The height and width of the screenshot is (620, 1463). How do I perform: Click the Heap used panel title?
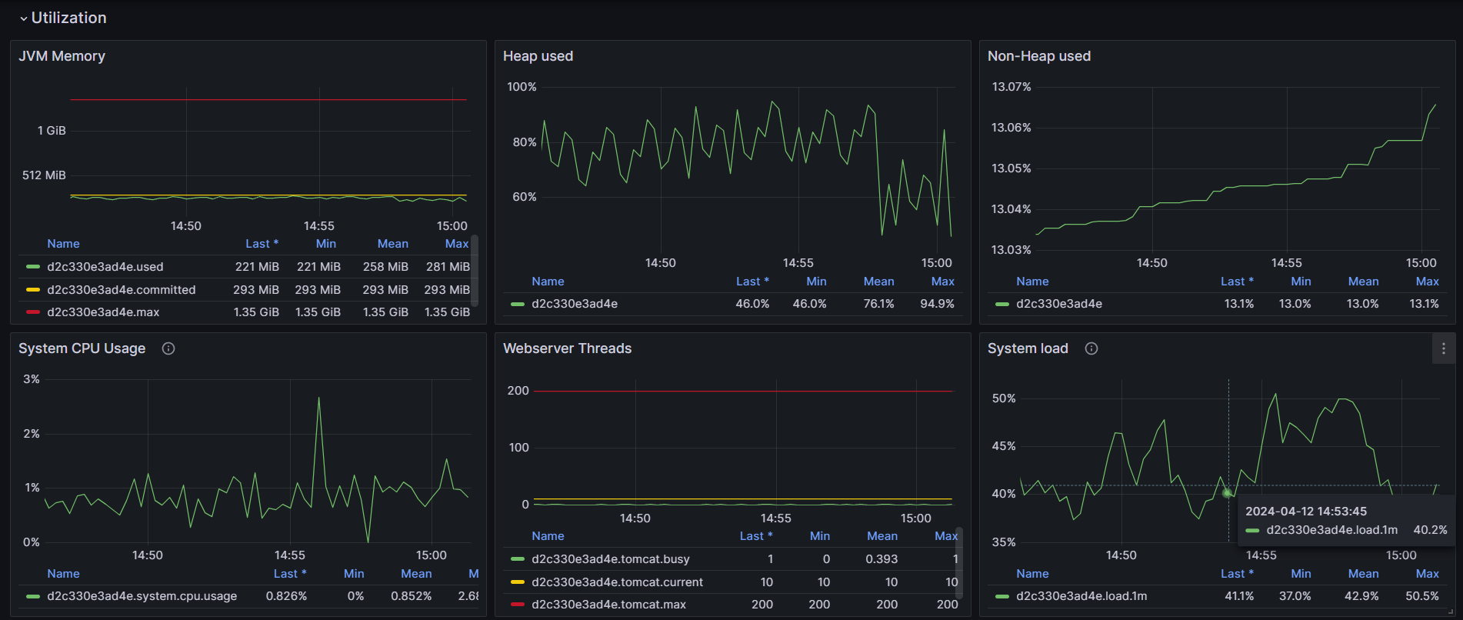(x=538, y=56)
